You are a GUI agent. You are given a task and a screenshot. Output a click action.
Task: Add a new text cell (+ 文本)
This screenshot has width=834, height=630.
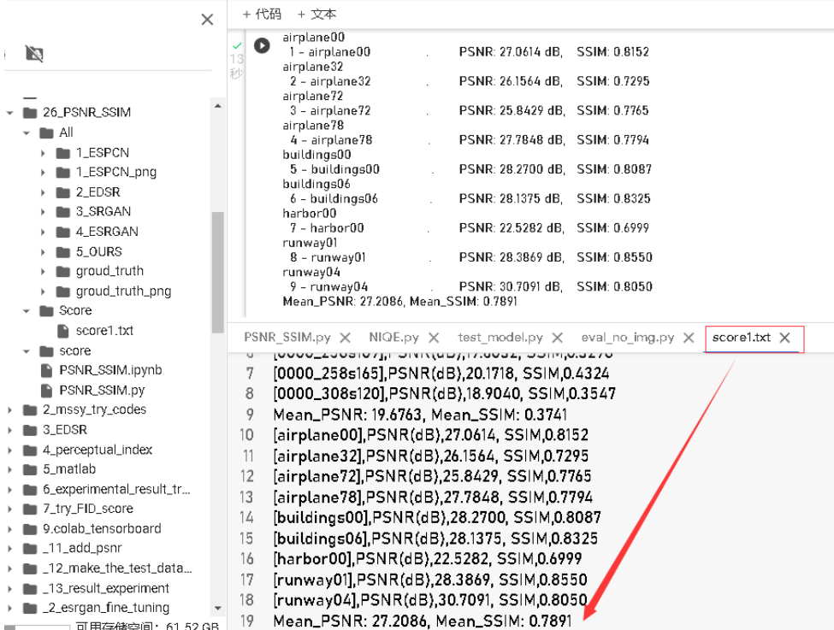316,14
